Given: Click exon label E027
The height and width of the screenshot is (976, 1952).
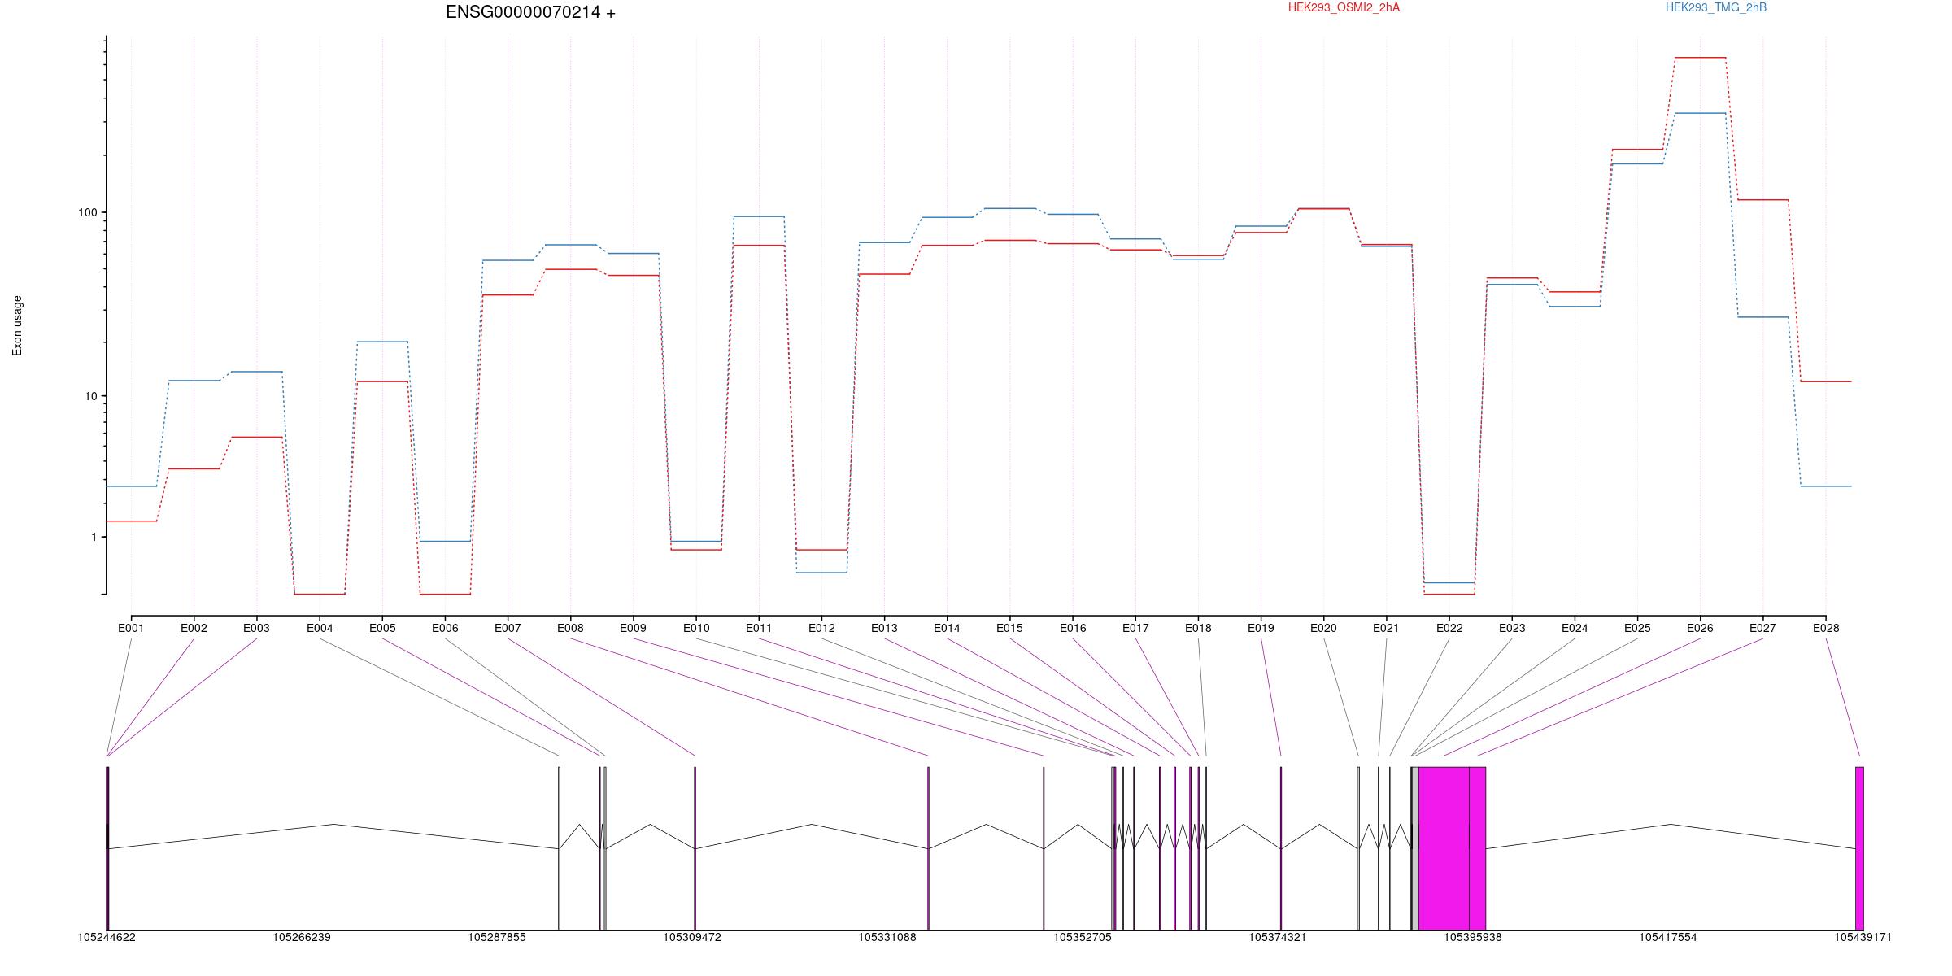Looking at the screenshot, I should pyautogui.click(x=1762, y=628).
